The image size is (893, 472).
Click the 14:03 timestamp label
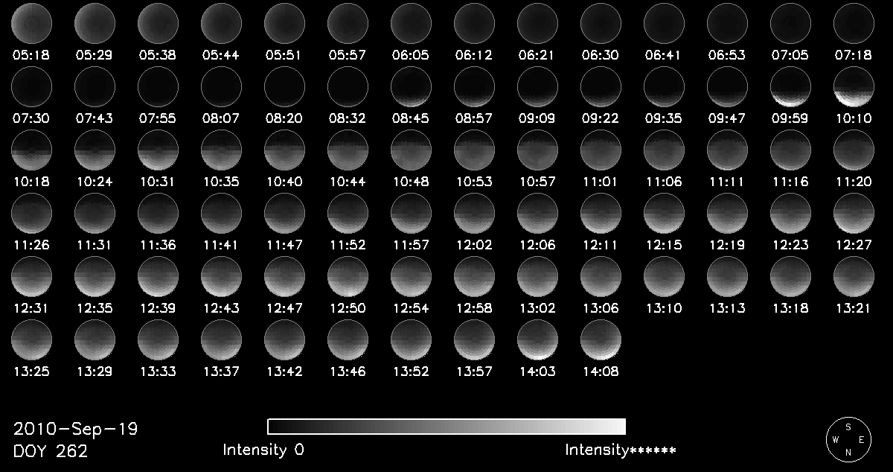pos(537,371)
